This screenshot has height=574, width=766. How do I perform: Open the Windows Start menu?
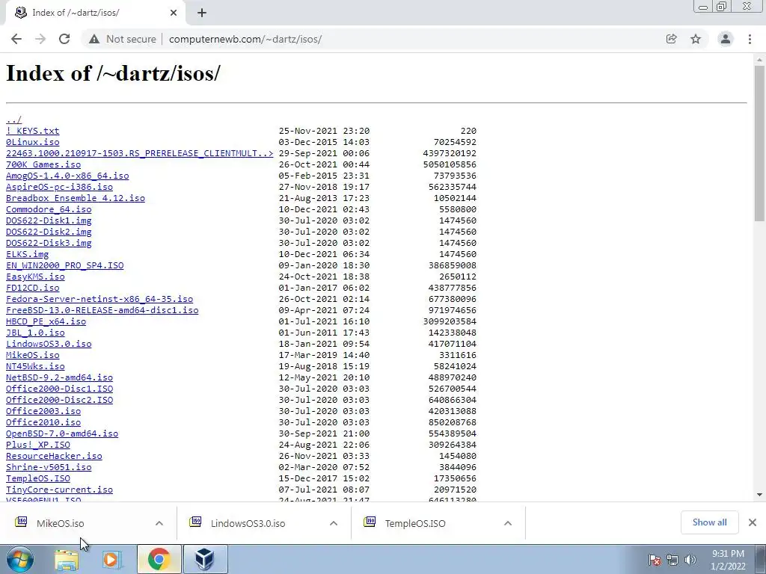point(19,559)
